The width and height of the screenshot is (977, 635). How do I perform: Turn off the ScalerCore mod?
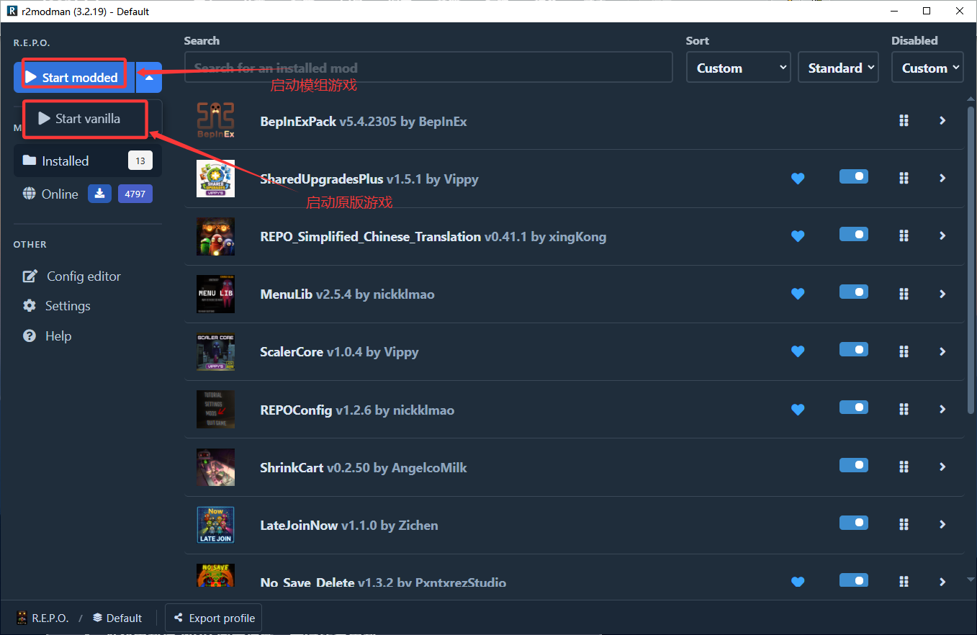point(853,350)
